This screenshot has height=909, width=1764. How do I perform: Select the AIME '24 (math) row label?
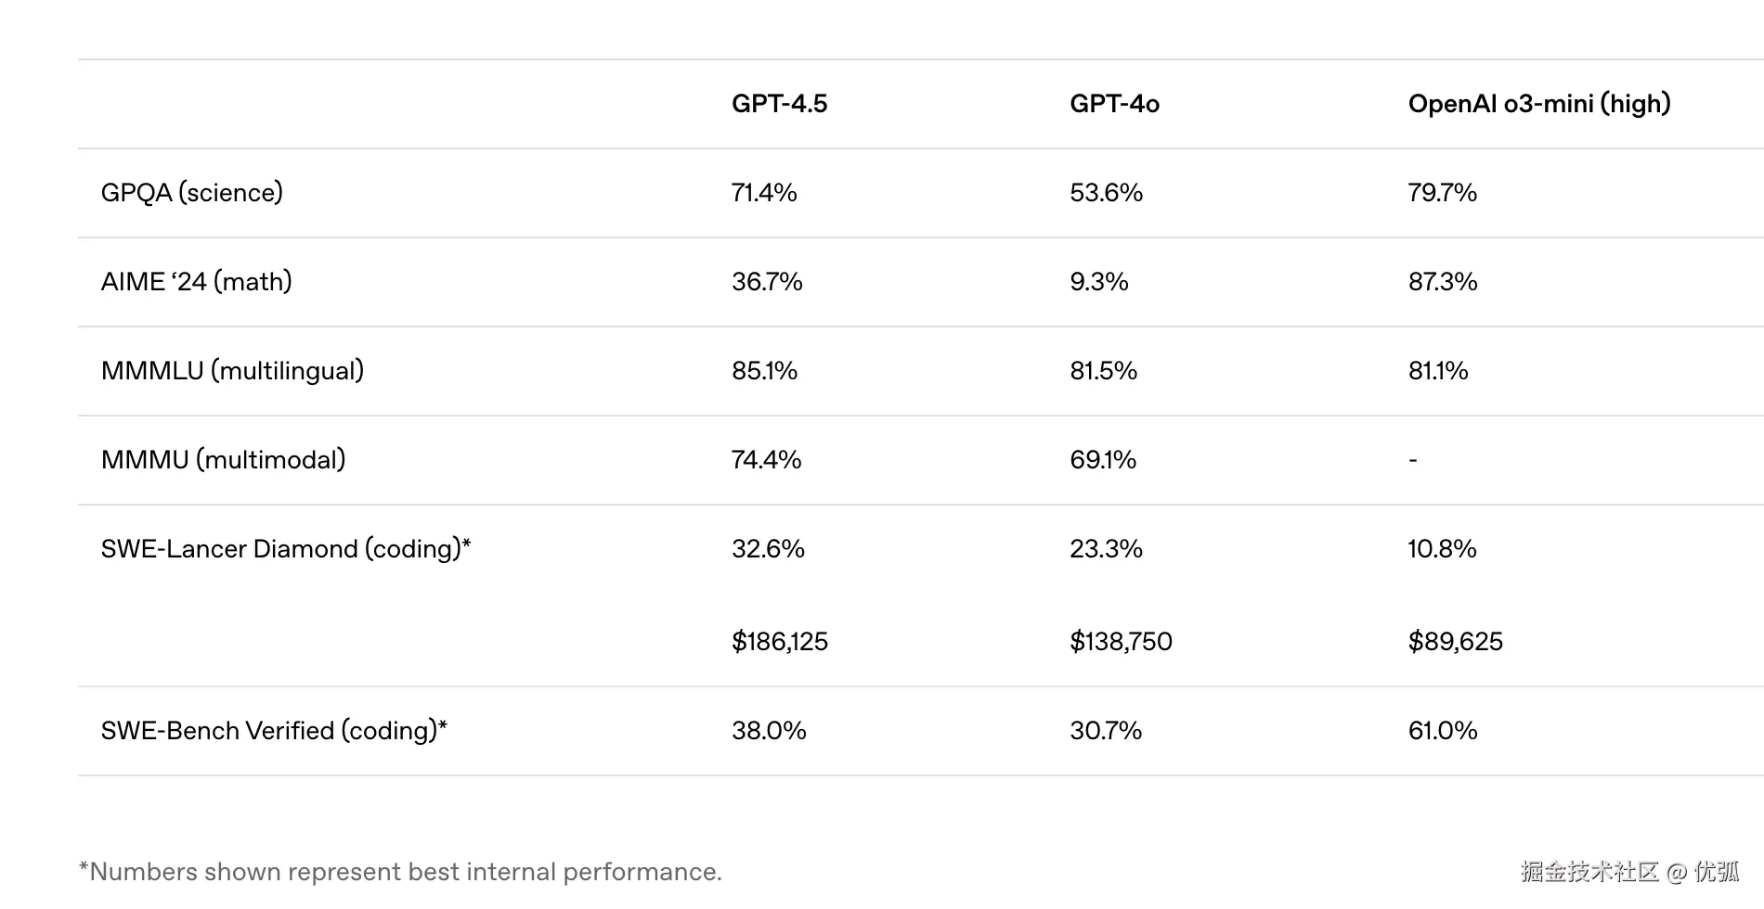tap(196, 281)
